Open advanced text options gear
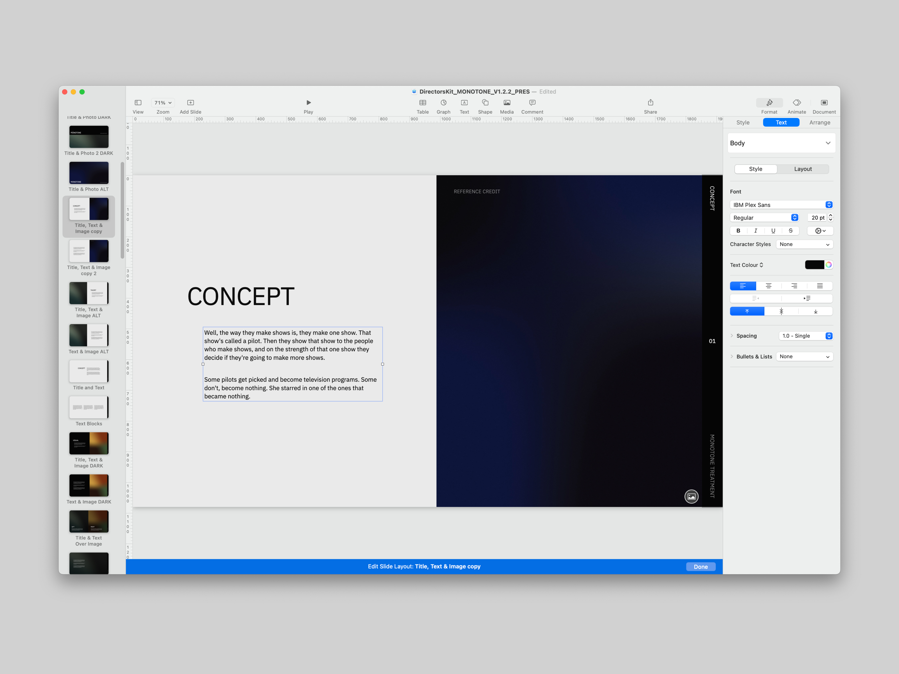 (820, 231)
